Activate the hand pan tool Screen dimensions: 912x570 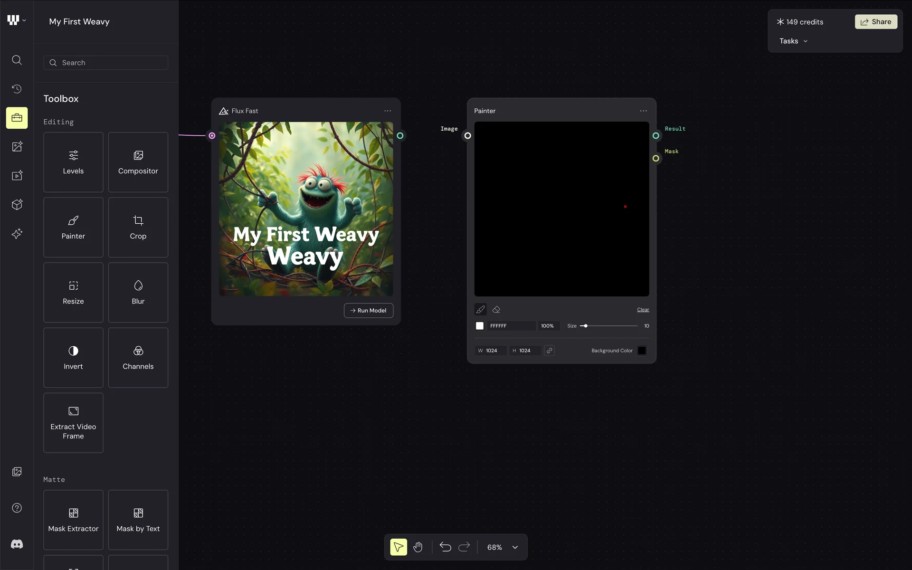tap(418, 547)
